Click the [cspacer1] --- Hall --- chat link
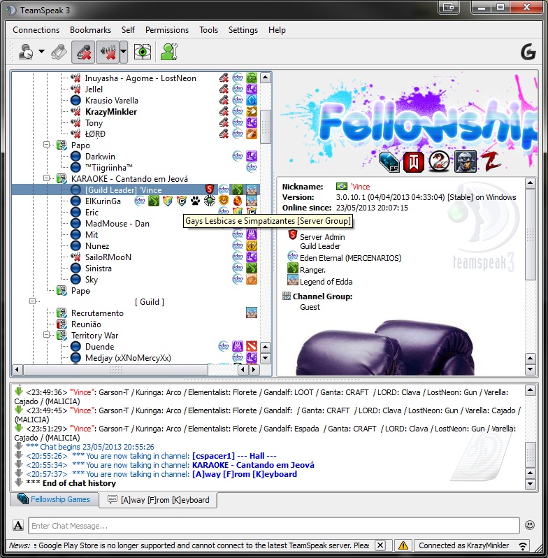The height and width of the screenshot is (558, 548). click(234, 456)
